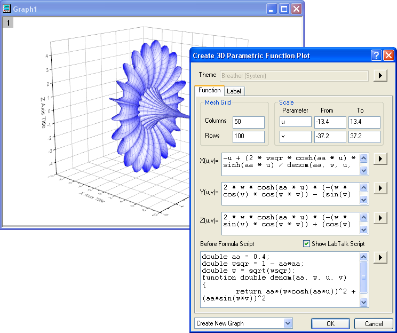Click the script box scroll up arrow
The image size is (397, 333).
pyautogui.click(x=363, y=257)
